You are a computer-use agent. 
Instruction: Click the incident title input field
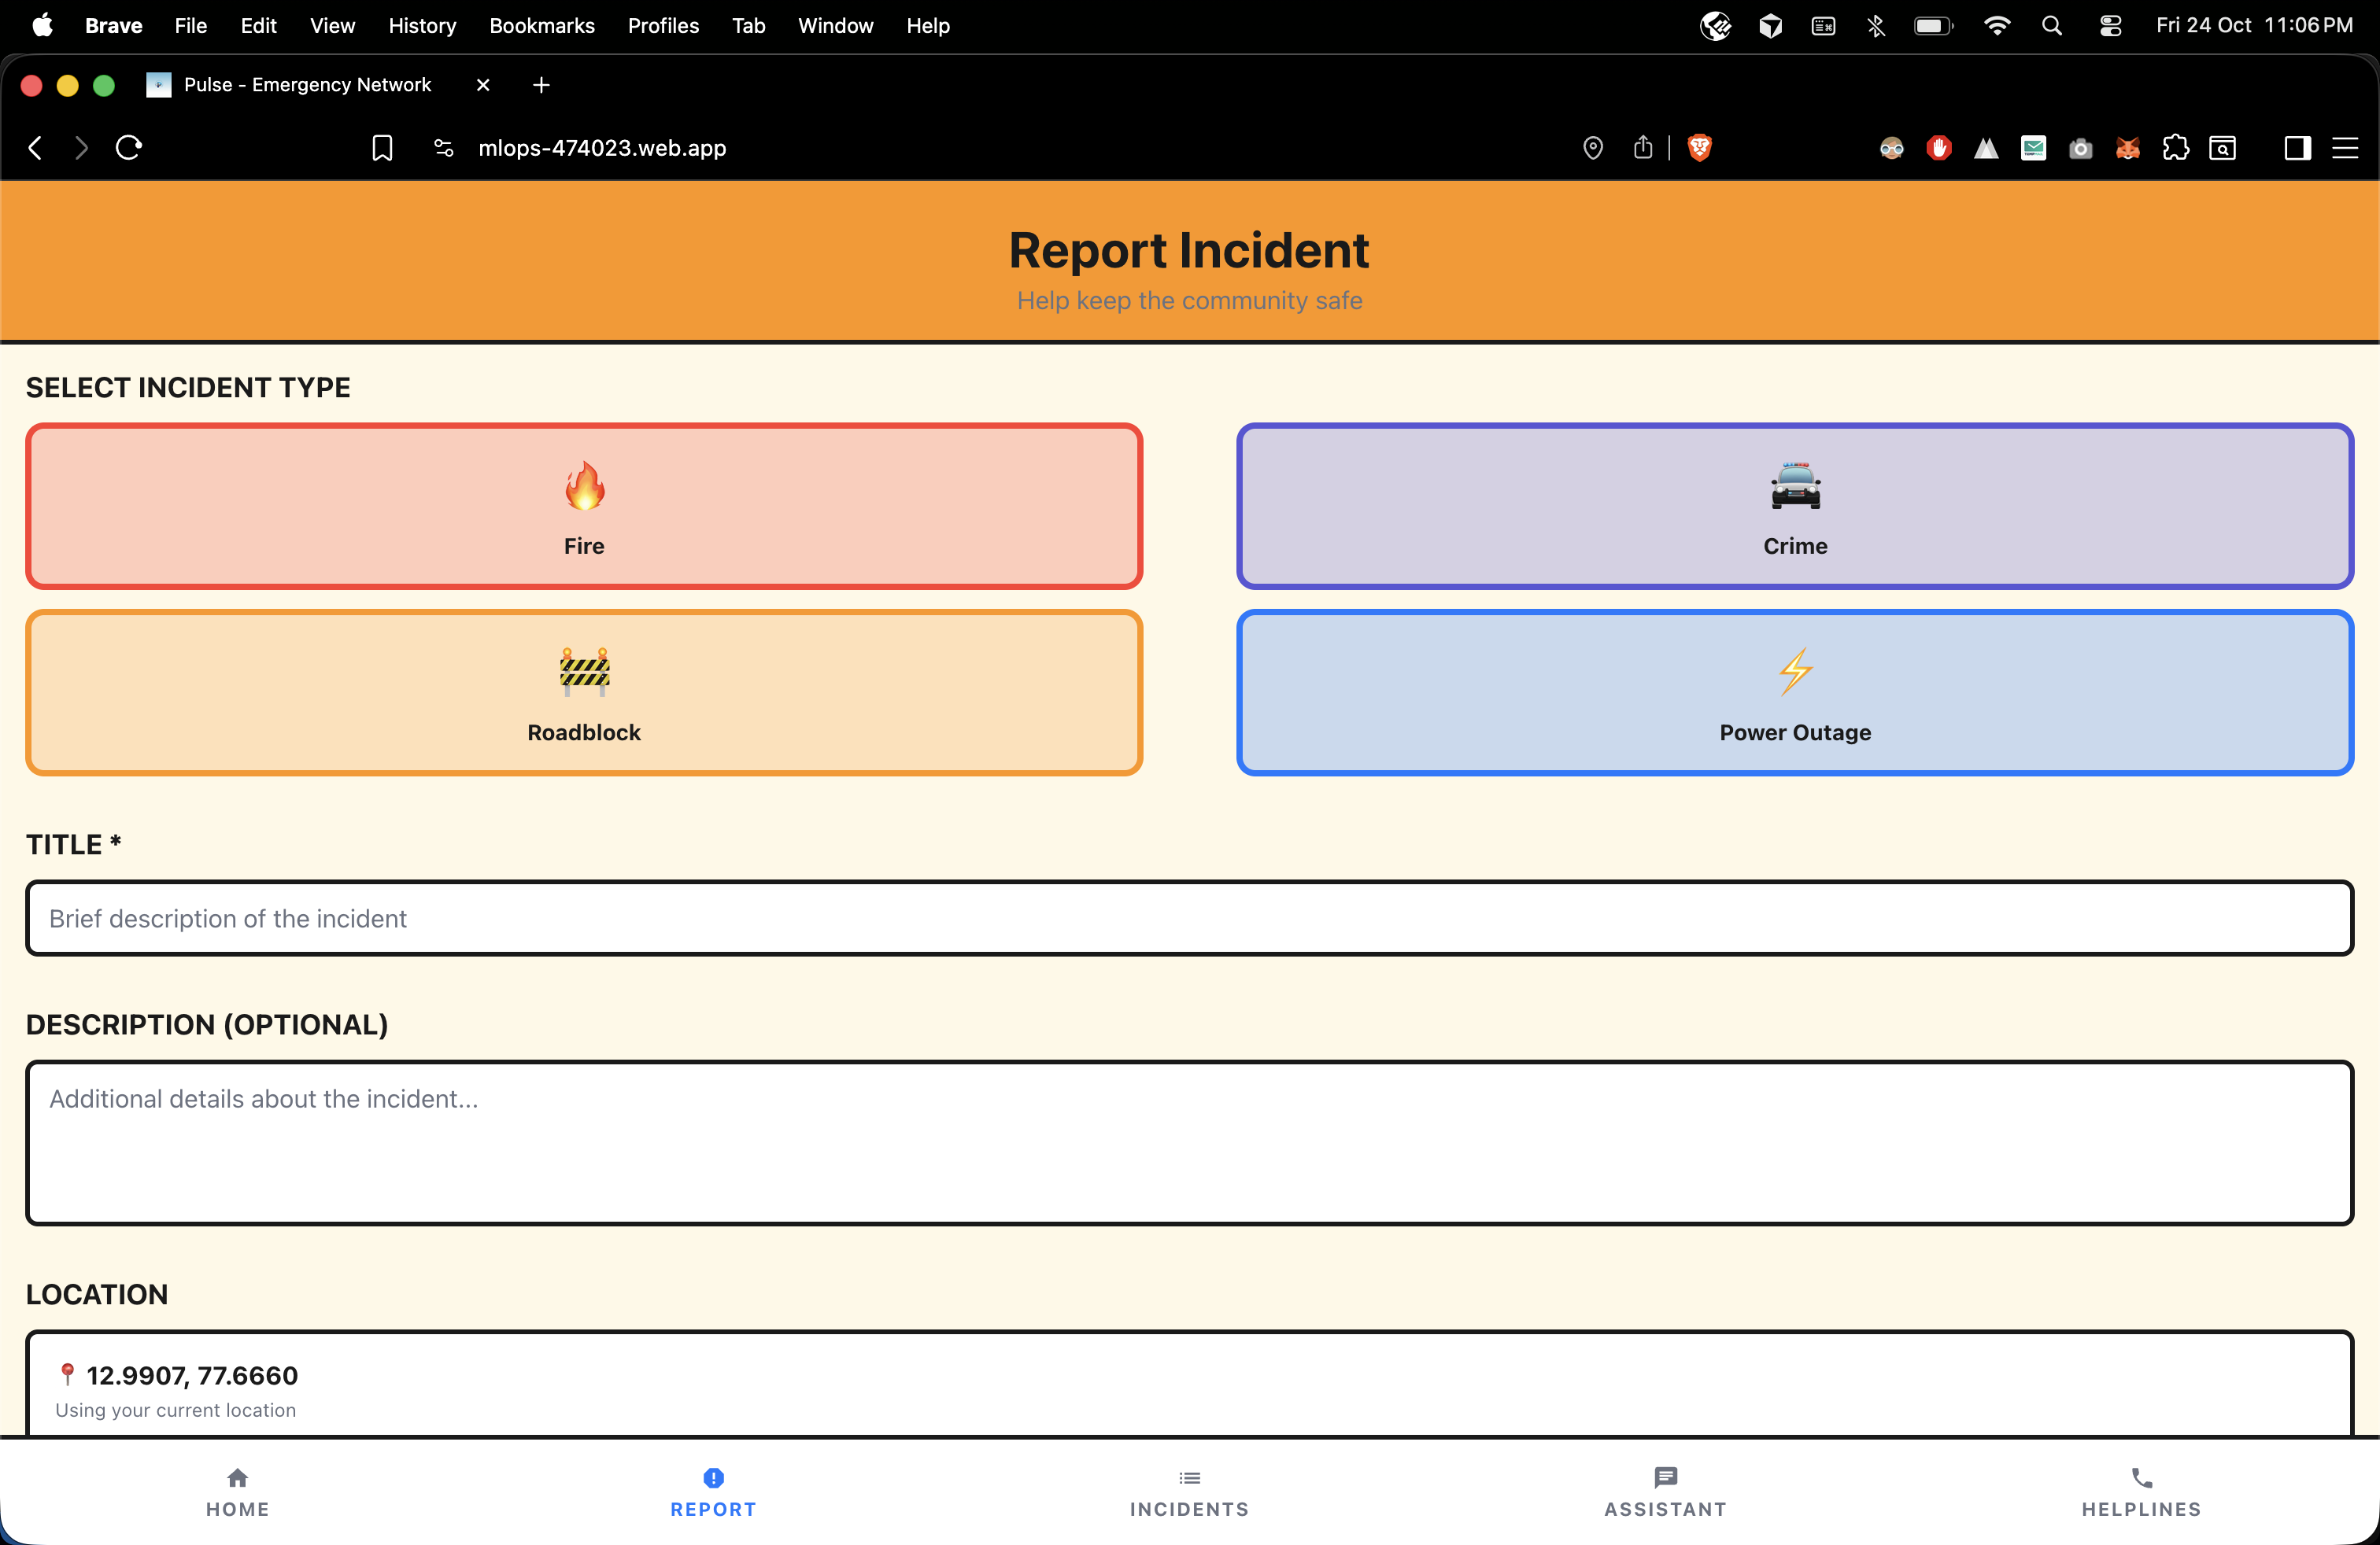[x=1189, y=918]
